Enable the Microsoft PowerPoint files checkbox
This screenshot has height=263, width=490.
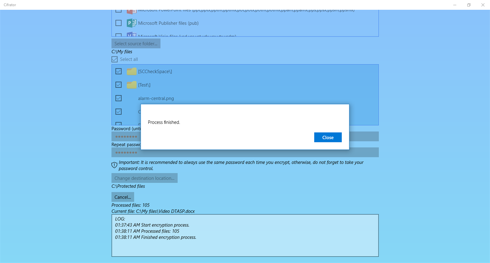118,10
